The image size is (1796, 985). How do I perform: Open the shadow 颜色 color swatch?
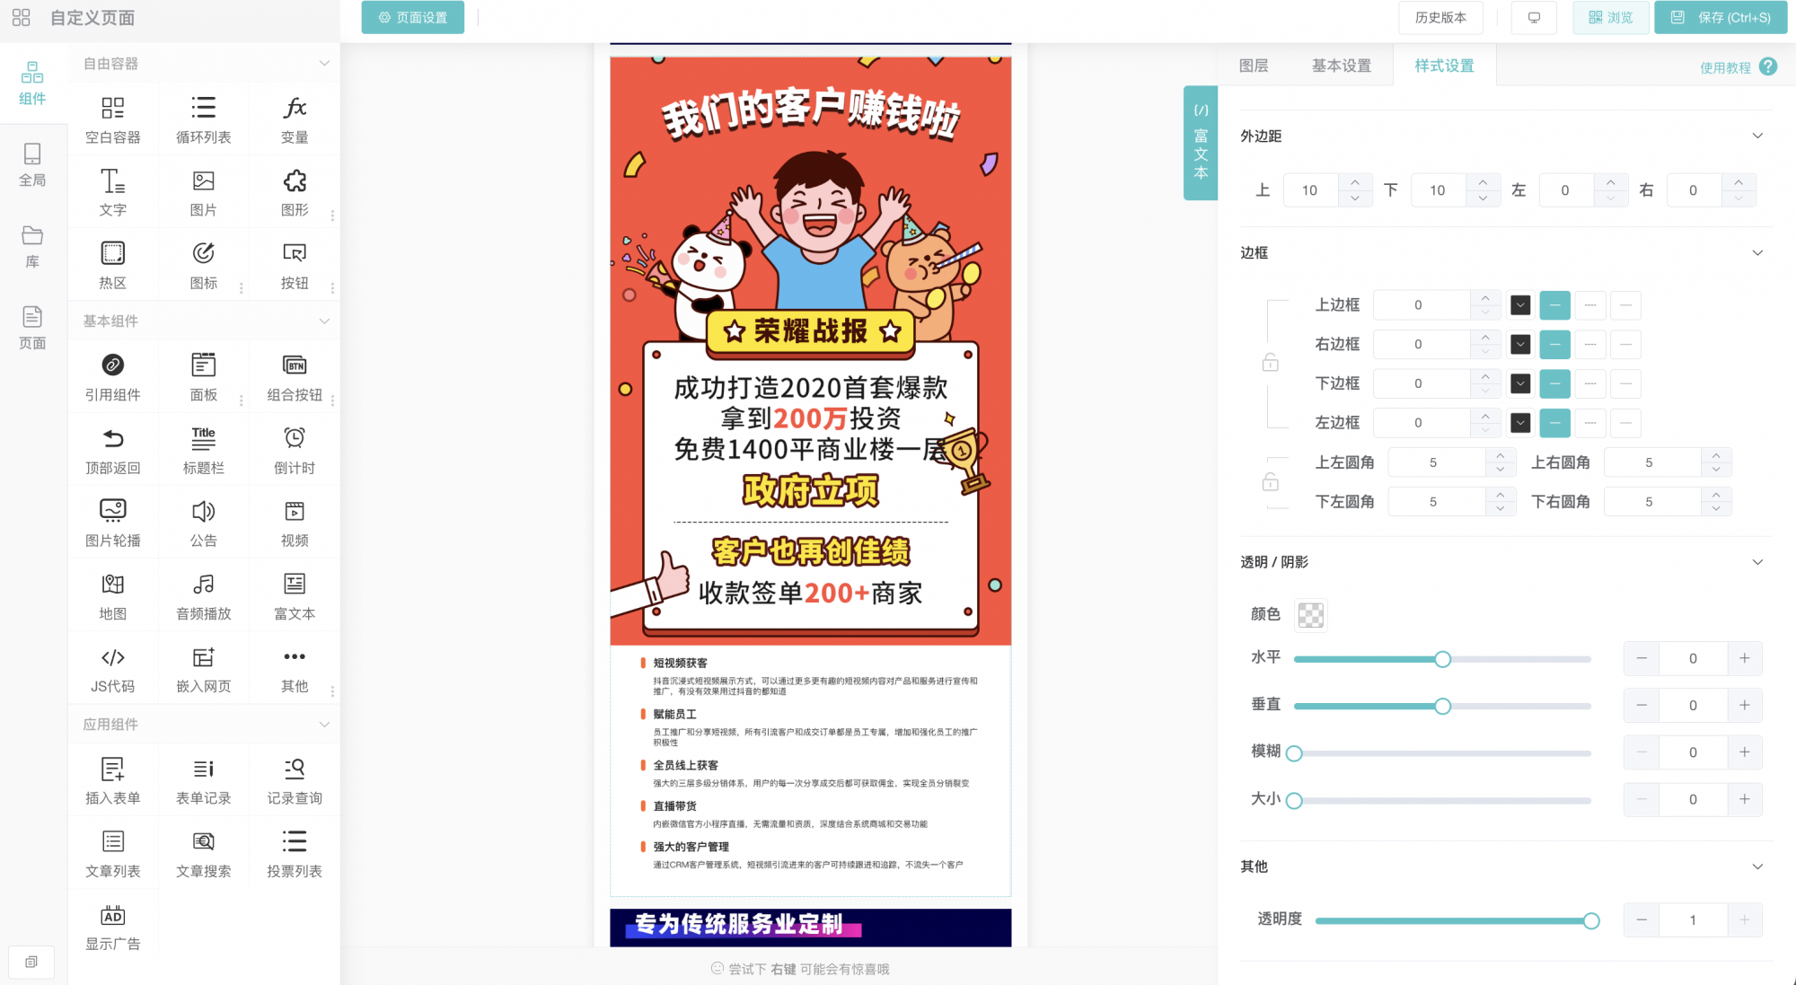coord(1310,614)
